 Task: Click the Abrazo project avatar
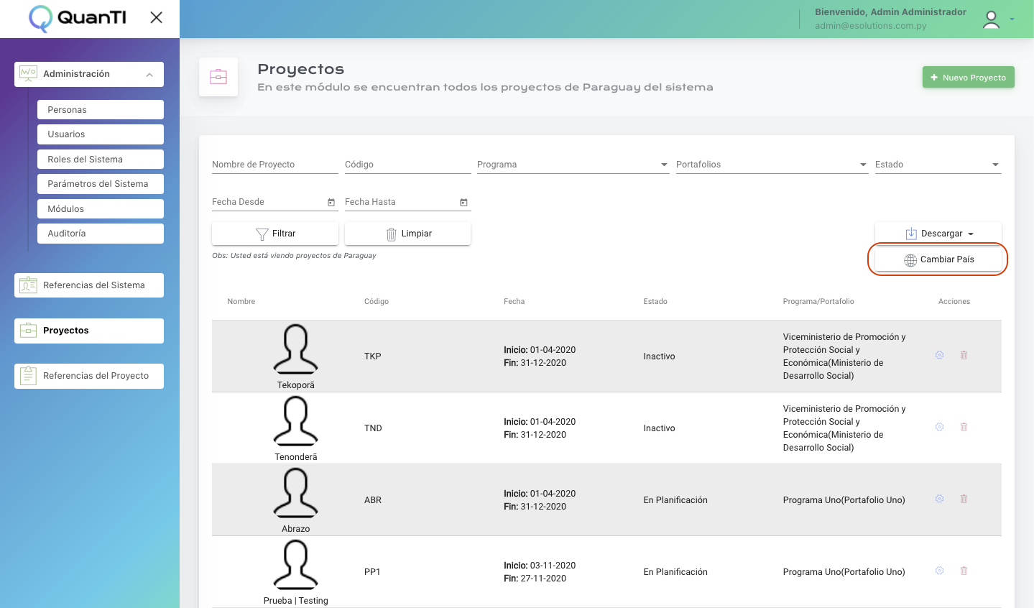(295, 493)
